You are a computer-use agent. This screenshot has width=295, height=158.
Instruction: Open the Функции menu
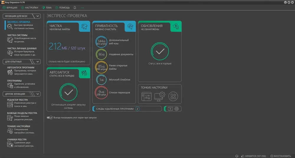[x=10, y=7]
